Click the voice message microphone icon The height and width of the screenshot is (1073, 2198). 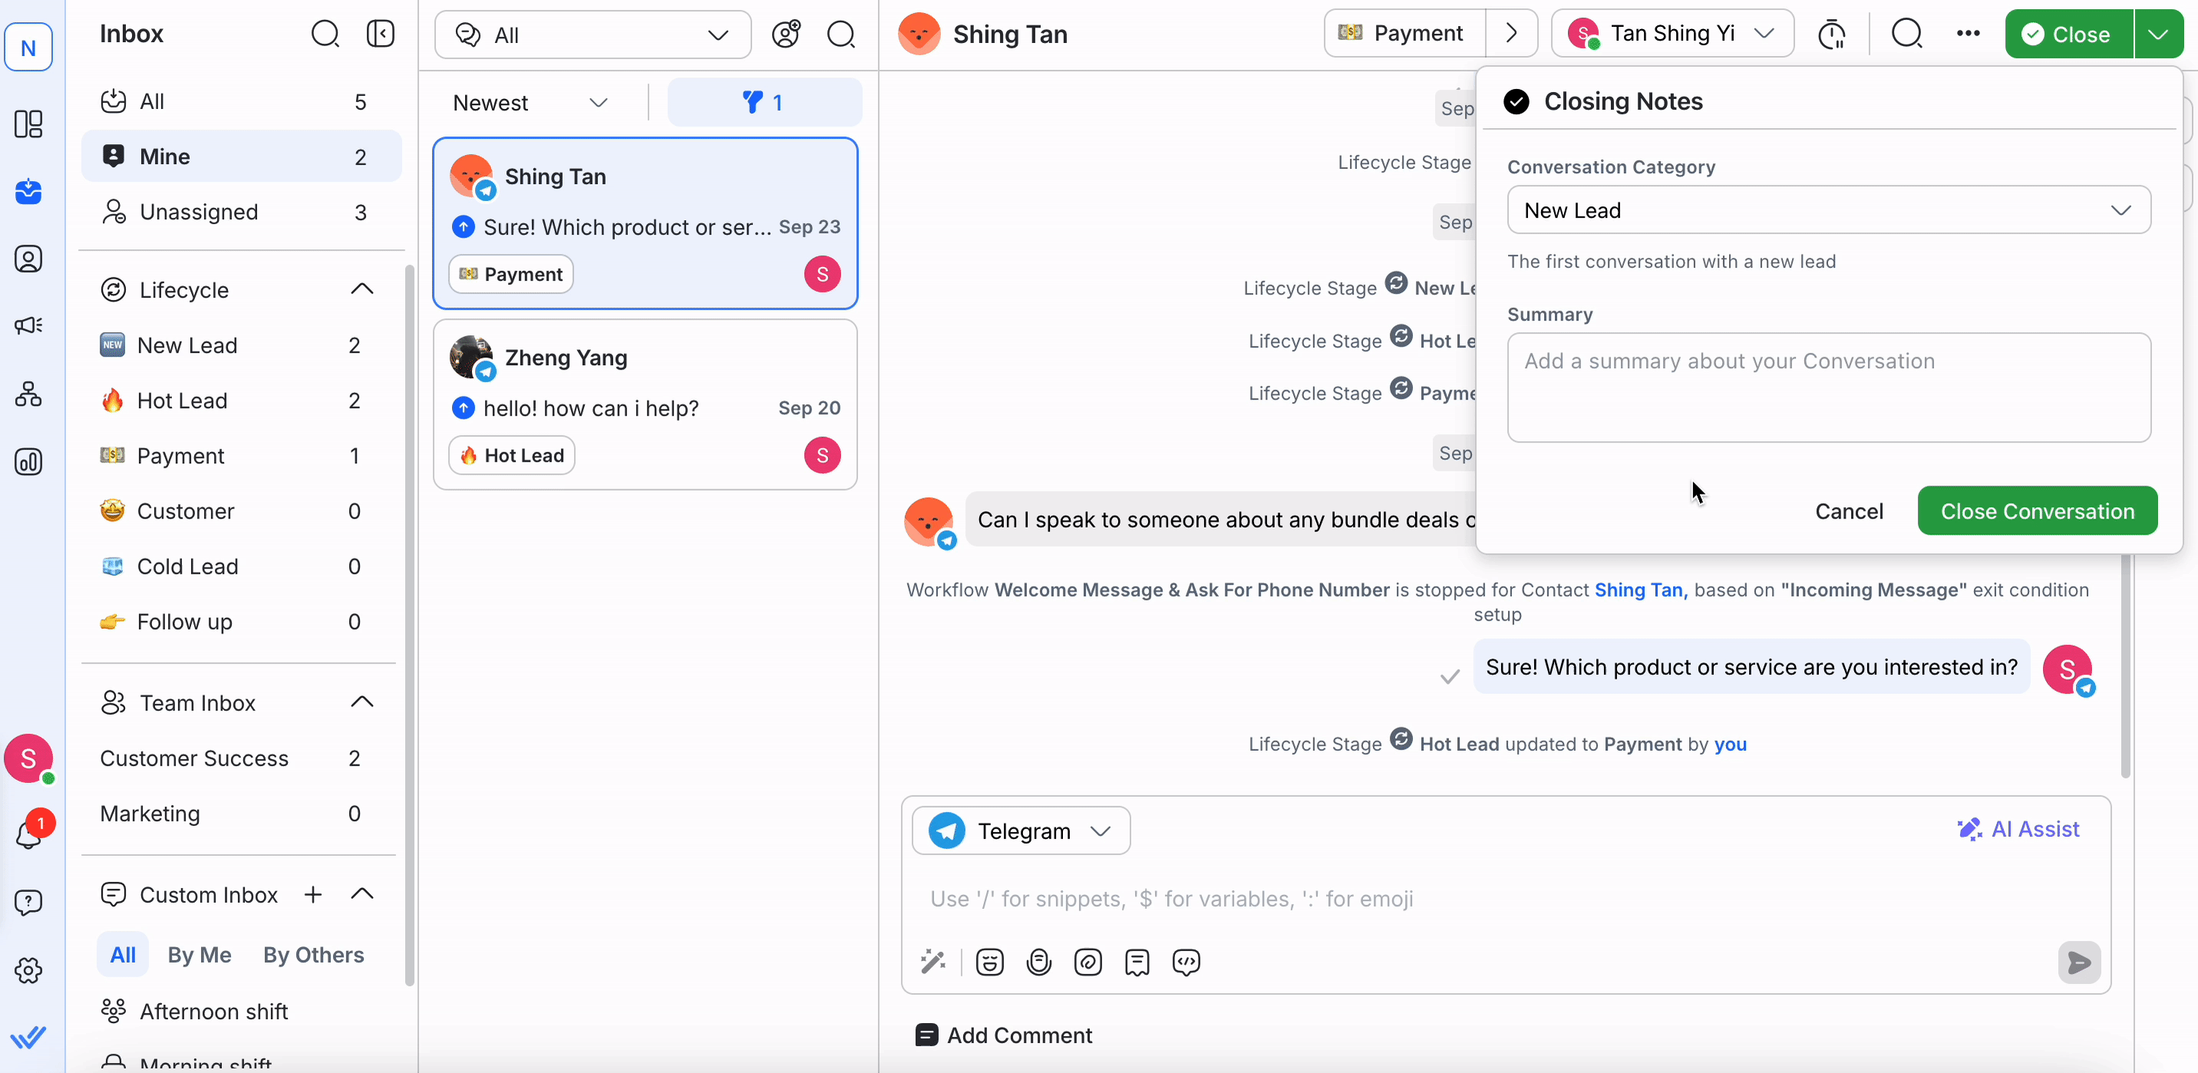(1038, 962)
